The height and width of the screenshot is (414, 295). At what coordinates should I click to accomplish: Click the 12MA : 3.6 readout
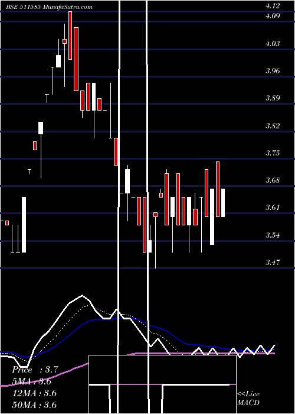(x=34, y=393)
